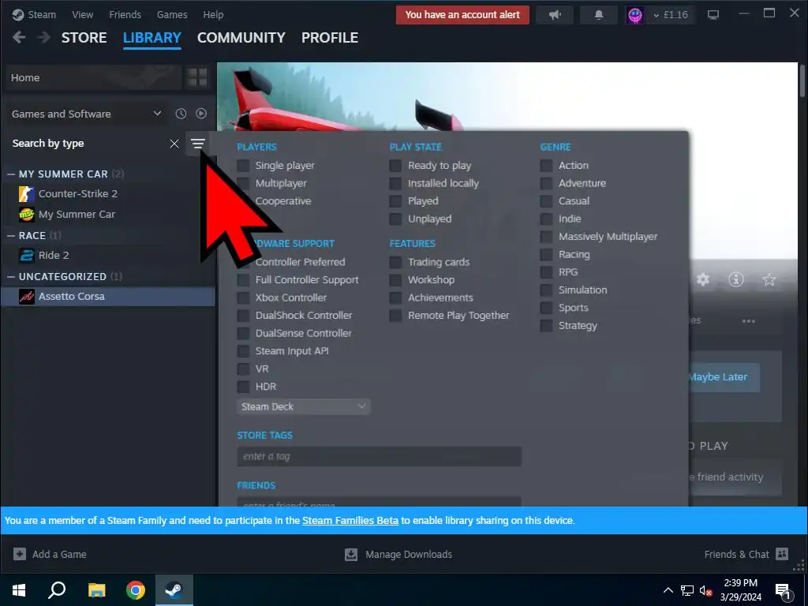Show game info icon
The height and width of the screenshot is (606, 808).
736,279
